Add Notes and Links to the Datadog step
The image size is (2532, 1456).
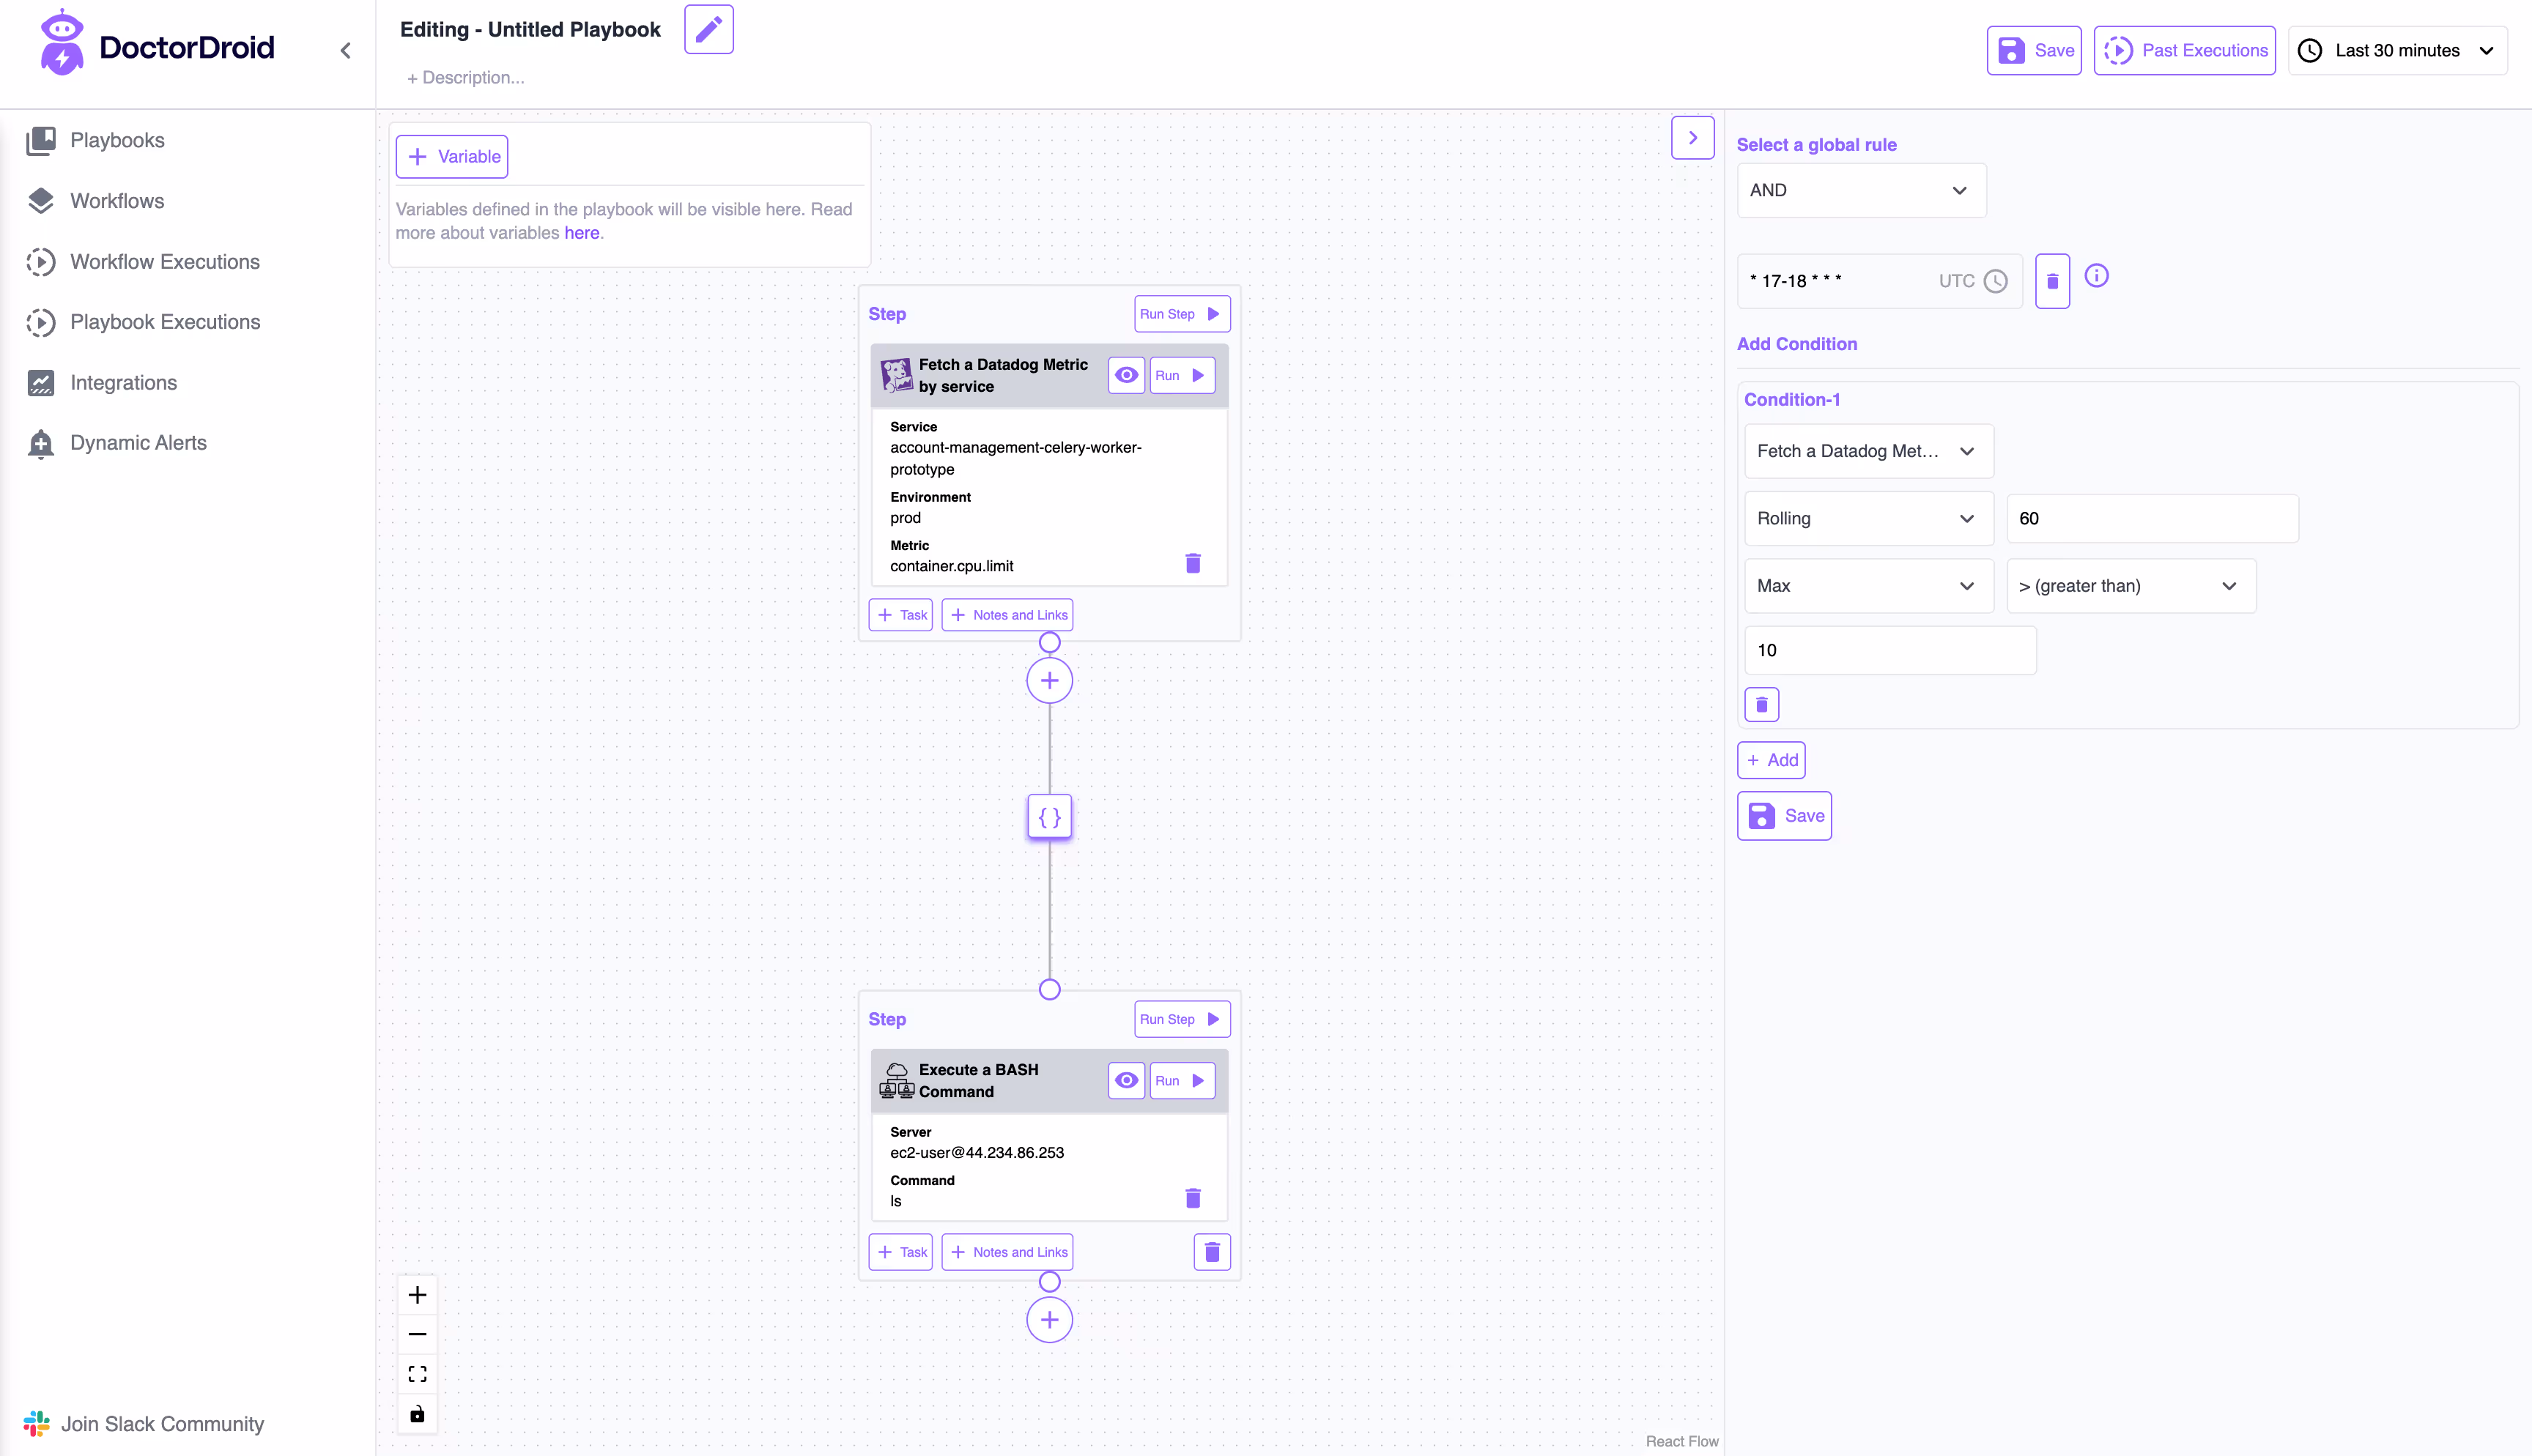(1007, 615)
